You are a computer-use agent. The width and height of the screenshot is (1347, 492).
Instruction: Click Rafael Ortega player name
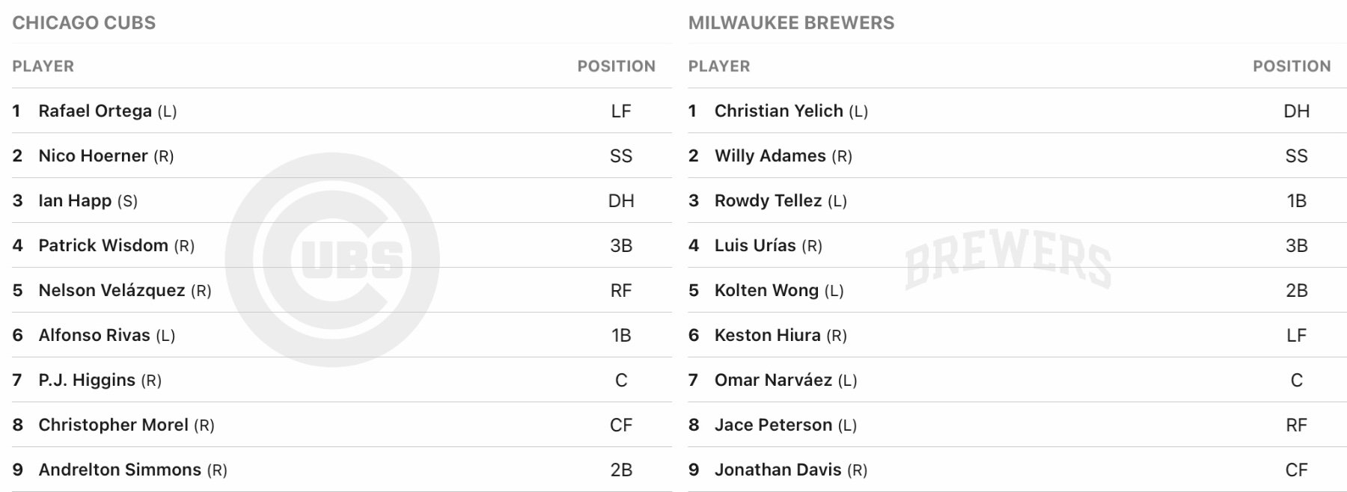95,111
